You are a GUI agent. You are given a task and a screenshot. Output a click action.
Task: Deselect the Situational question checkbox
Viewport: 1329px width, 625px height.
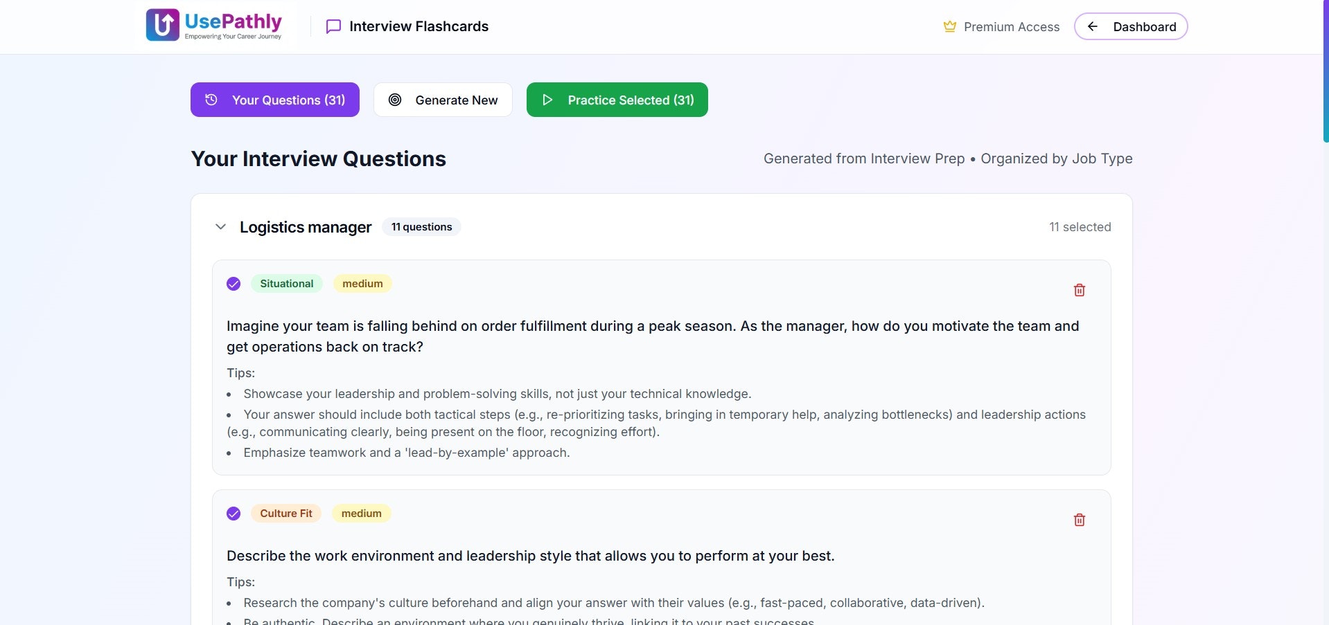(234, 284)
